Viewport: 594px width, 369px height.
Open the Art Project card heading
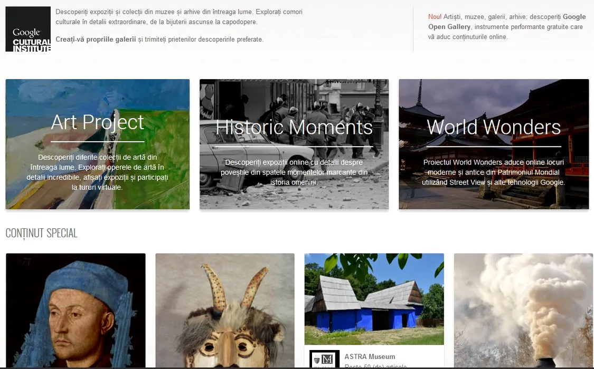pyautogui.click(x=98, y=122)
